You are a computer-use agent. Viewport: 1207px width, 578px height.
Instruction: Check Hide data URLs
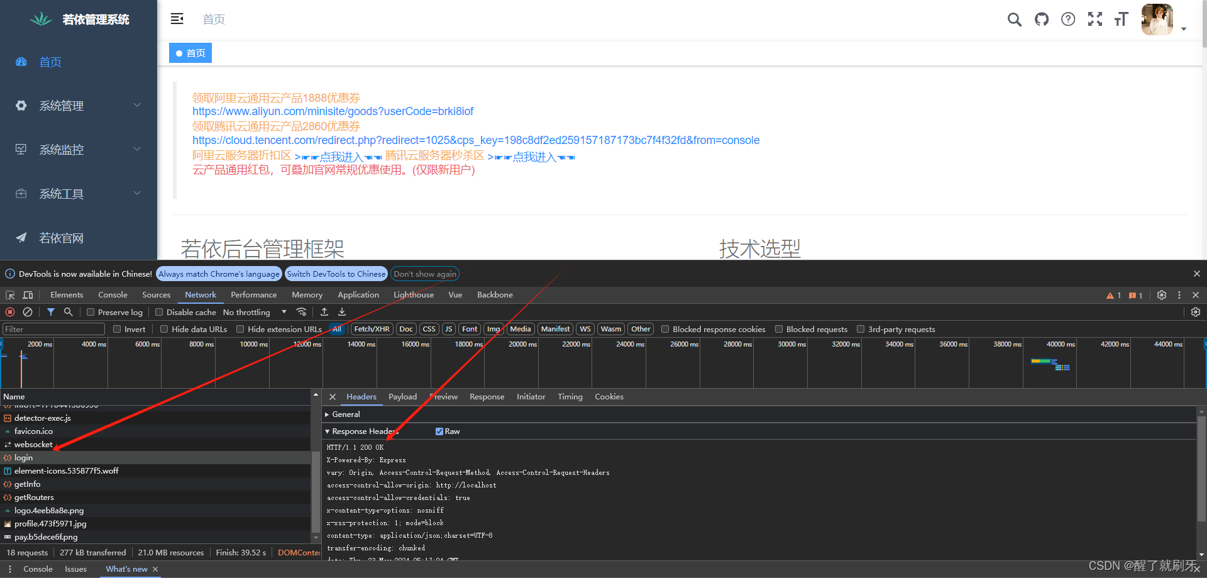click(x=164, y=329)
